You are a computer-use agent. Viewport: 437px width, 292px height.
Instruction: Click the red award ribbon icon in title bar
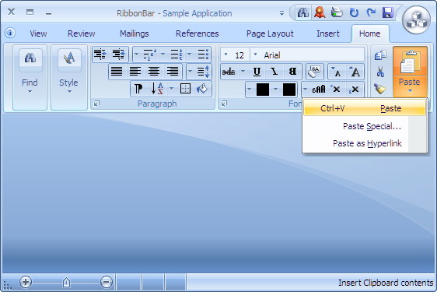[320, 12]
